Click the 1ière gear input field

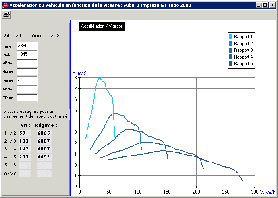pyautogui.click(x=27, y=46)
